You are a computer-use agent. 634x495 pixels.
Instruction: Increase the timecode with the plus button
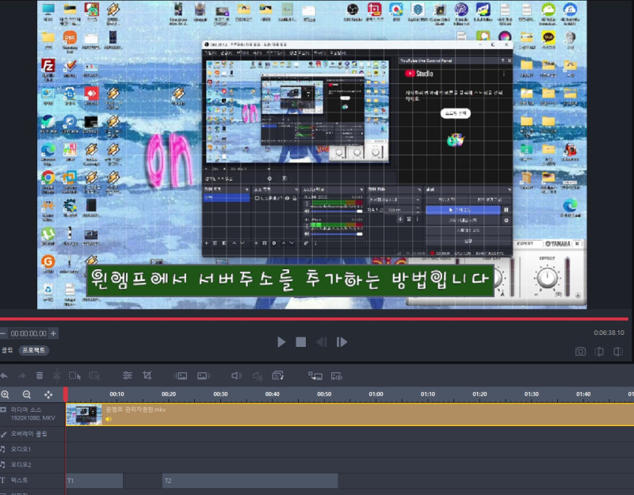click(x=53, y=333)
